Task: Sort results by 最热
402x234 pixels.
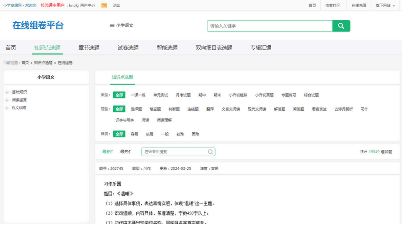Action: click(x=125, y=152)
